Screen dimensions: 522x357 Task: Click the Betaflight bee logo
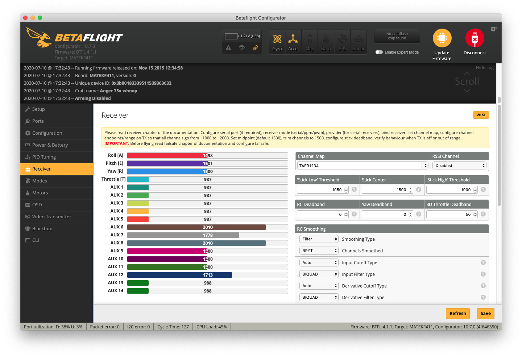click(x=39, y=37)
